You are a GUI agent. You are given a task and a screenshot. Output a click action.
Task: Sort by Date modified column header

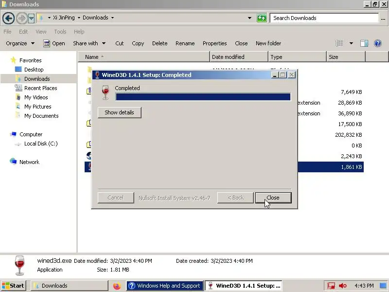(239, 57)
